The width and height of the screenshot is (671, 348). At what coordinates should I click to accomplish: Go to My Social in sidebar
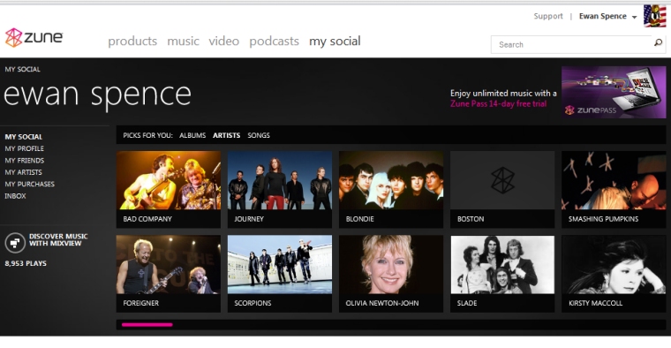pos(24,137)
